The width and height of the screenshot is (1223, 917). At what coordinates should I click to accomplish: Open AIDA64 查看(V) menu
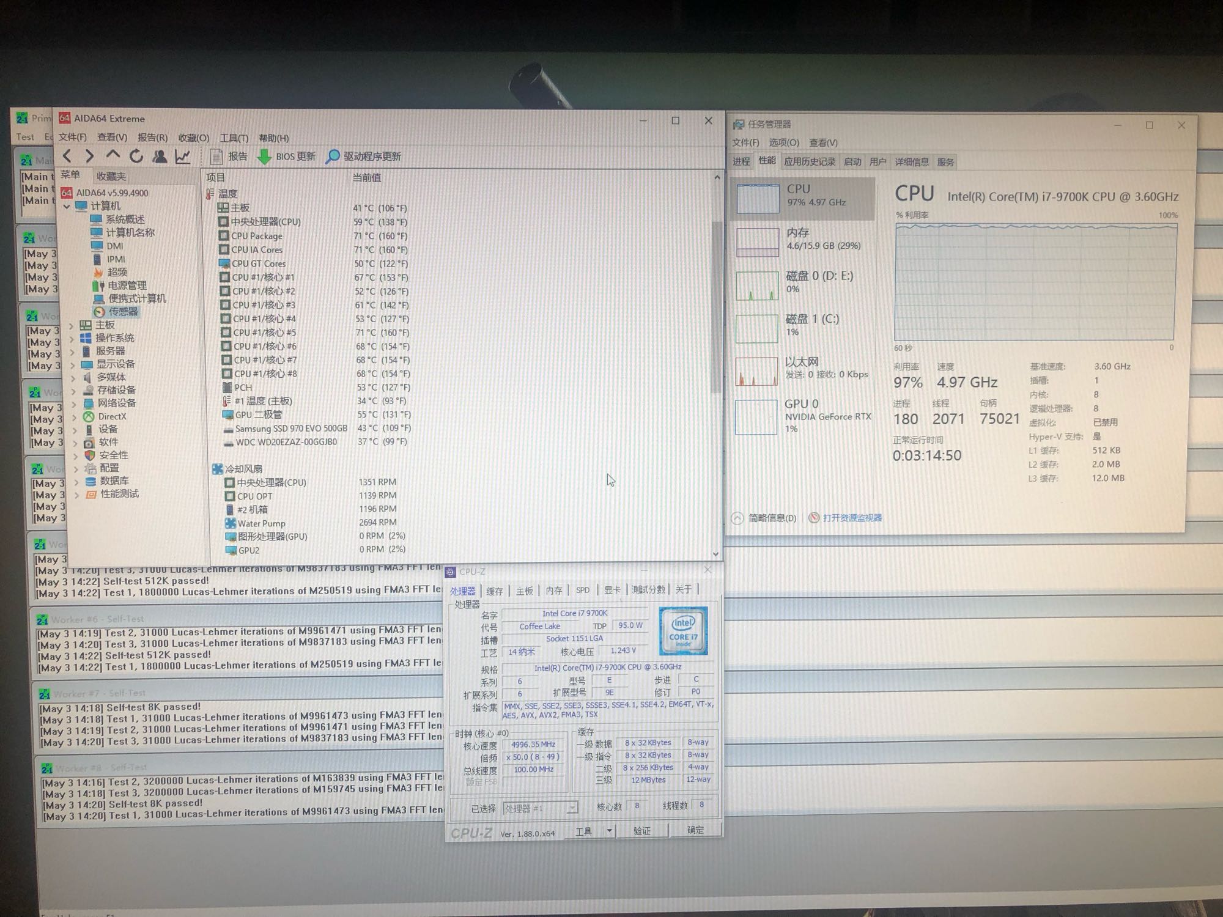click(112, 138)
